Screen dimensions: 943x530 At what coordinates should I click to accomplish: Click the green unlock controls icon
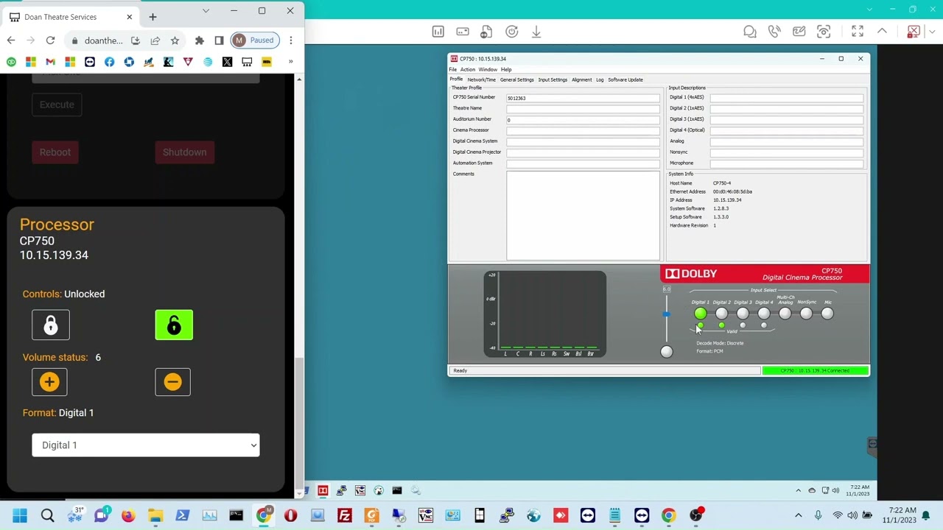tap(174, 325)
